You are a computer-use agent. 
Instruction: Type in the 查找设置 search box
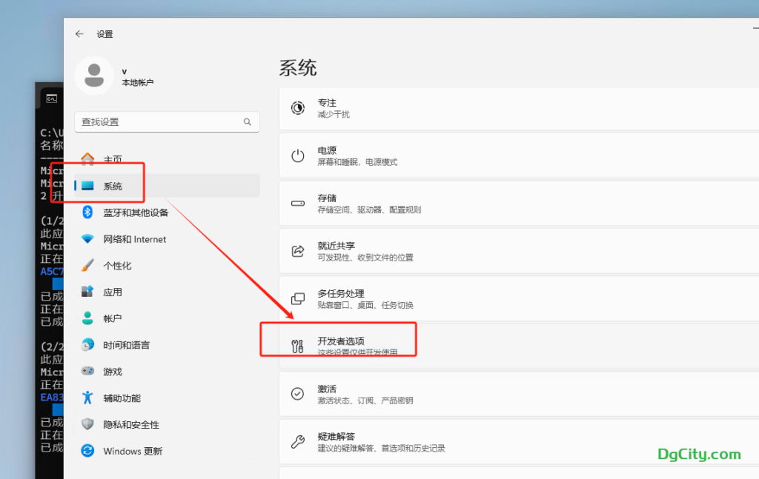[159, 121]
